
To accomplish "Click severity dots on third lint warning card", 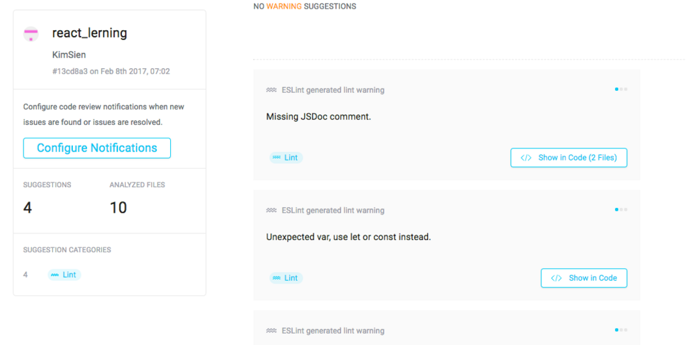I will [x=621, y=330].
